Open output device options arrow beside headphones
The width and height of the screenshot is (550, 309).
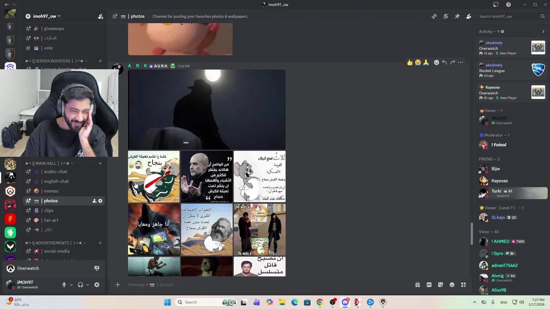coord(88,285)
